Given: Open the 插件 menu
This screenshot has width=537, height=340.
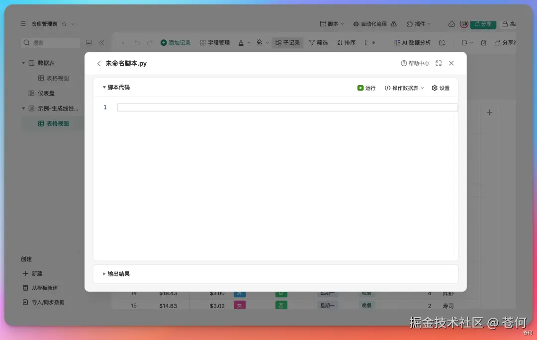Looking at the screenshot, I should (419, 24).
